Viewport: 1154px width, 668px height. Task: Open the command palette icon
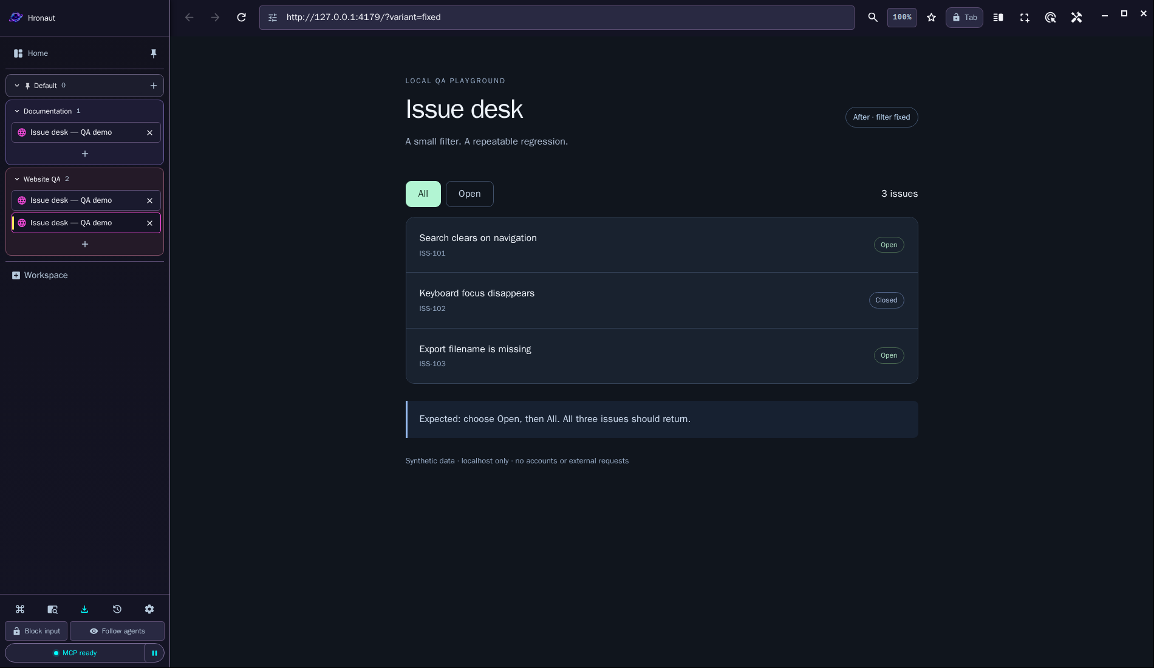coord(20,609)
